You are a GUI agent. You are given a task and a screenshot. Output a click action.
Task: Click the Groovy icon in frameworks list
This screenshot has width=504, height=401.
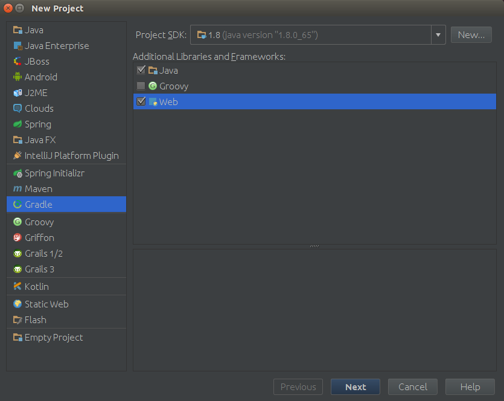coord(153,86)
